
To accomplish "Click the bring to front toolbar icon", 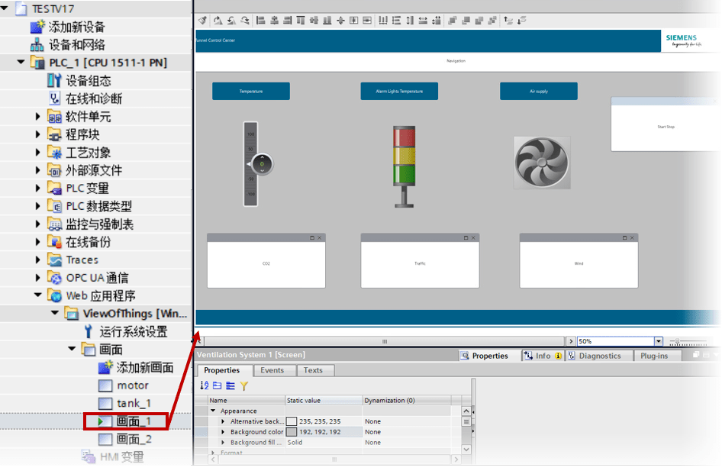I will pyautogui.click(x=452, y=21).
